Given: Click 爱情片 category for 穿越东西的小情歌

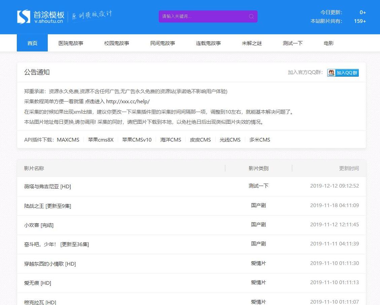Looking at the screenshot, I should tap(258, 263).
